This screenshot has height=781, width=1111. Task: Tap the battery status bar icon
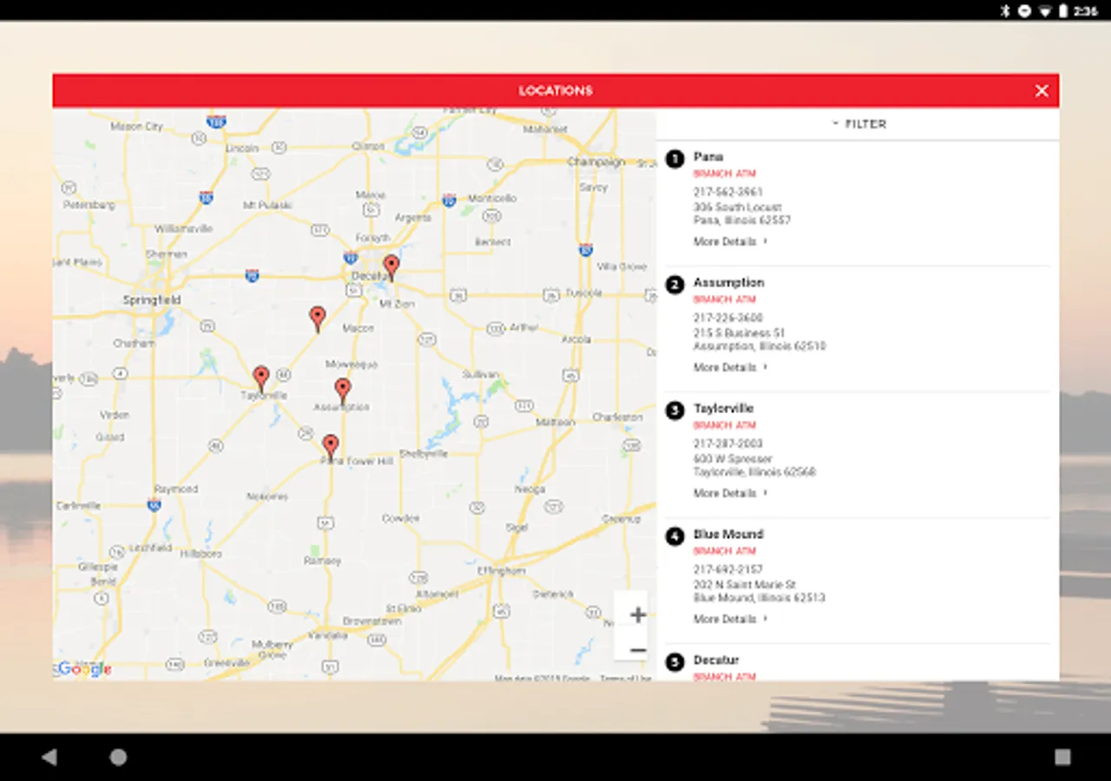tap(1063, 10)
